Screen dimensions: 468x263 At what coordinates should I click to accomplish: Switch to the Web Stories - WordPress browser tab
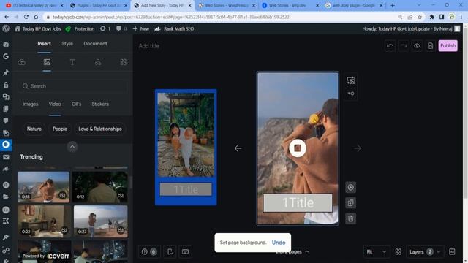[x=227, y=5]
